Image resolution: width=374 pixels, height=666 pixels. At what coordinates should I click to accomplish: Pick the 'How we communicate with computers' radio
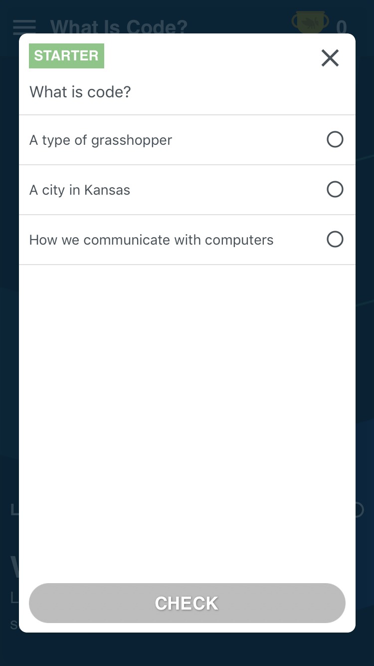pos(335,239)
